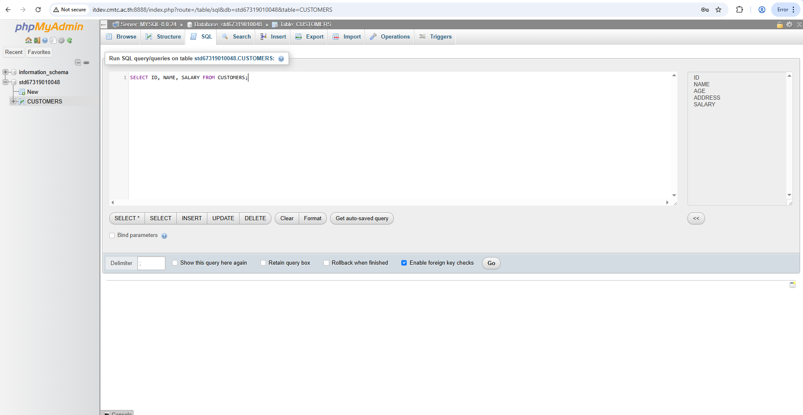Click the log out door icon

point(37,41)
